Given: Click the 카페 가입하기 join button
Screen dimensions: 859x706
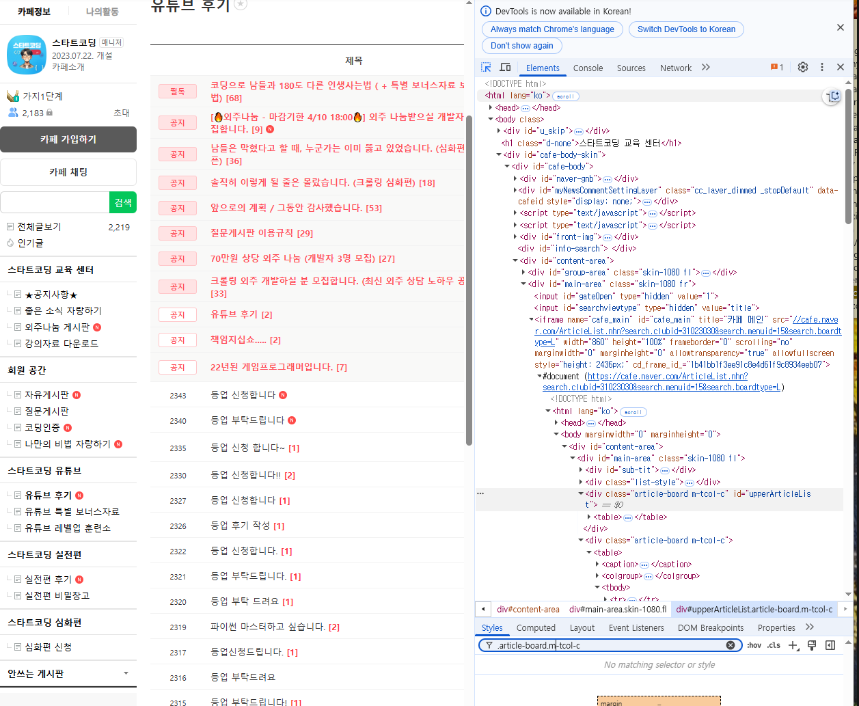Looking at the screenshot, I should [68, 139].
